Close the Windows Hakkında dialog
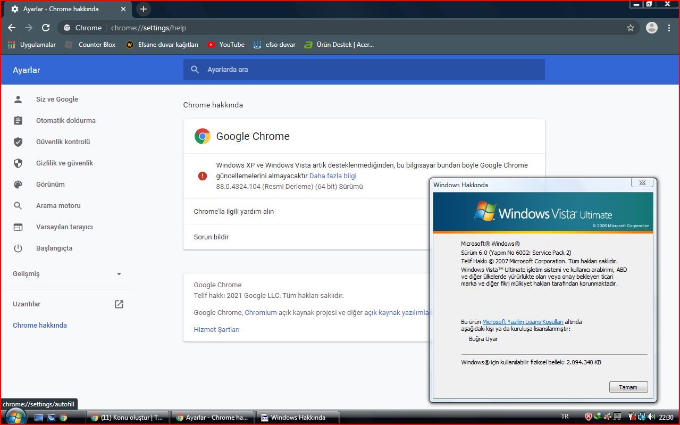Image resolution: width=680 pixels, height=425 pixels. (x=642, y=182)
